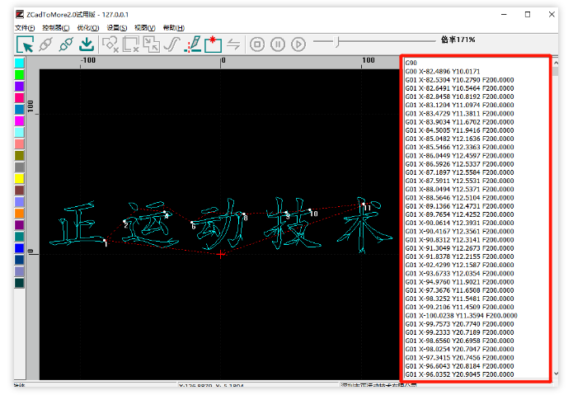Select line G01 X-82.5304 Y10.2790

pos(459,80)
